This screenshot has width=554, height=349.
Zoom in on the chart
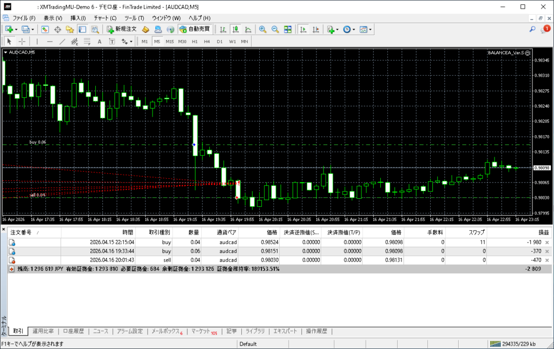(262, 29)
